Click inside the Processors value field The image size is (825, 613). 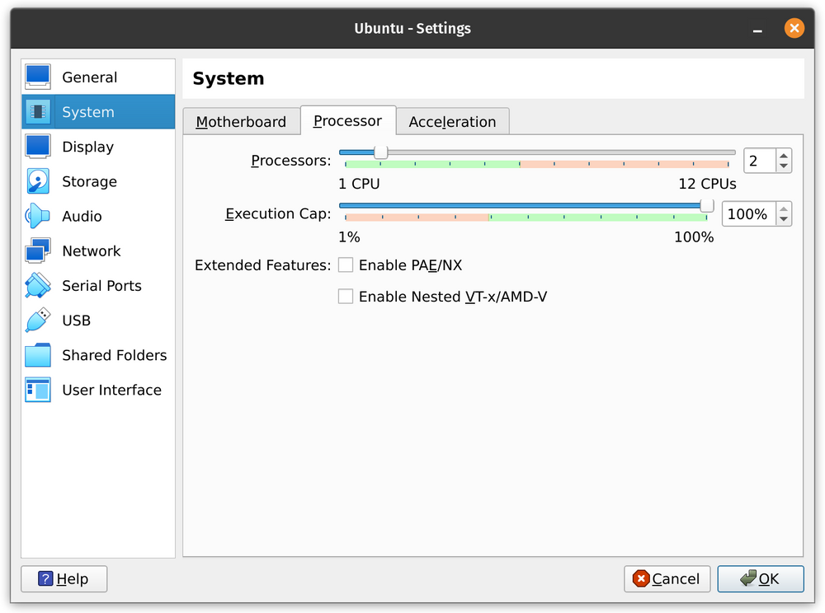tap(761, 161)
